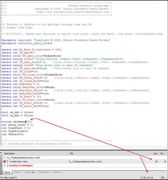Click the "Trading Session vLines.mq4" header comment
Screen dimensions: 168x180
point(88,6)
